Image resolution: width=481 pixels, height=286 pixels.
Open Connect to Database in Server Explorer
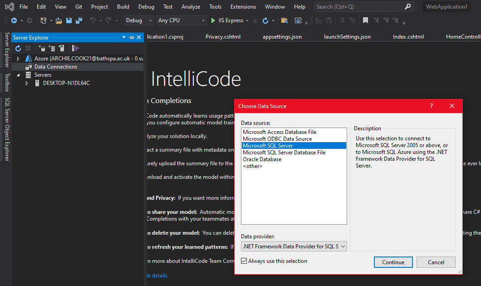click(42, 49)
